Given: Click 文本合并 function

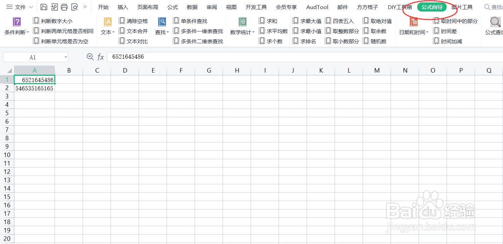Looking at the screenshot, I should click(133, 31).
